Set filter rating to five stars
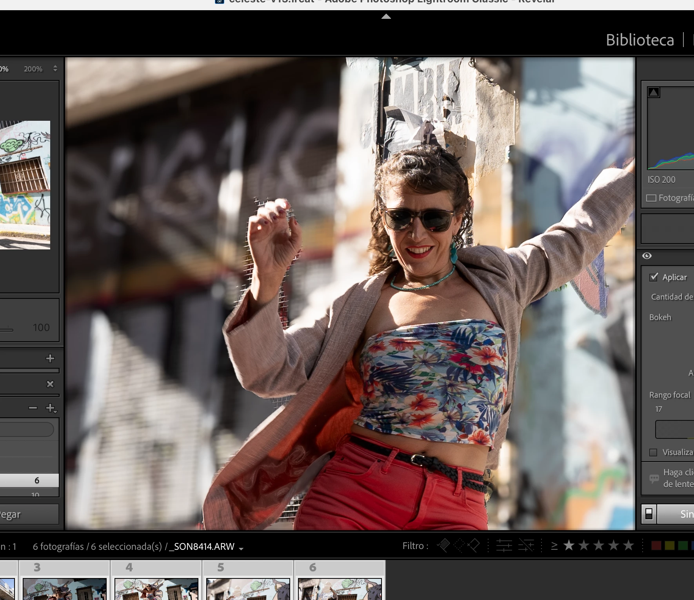694x600 pixels. [x=629, y=545]
